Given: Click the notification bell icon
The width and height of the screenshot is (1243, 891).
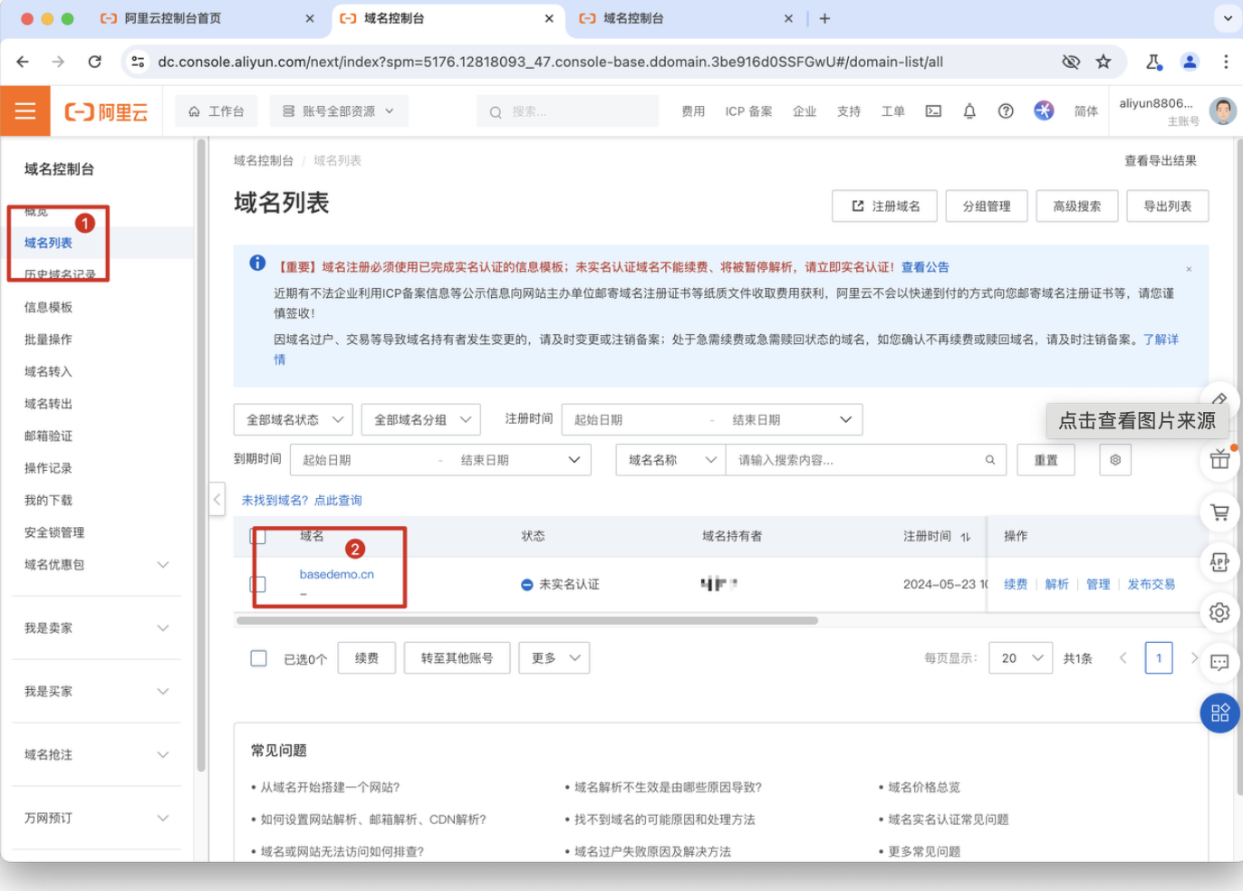Looking at the screenshot, I should click(x=969, y=111).
